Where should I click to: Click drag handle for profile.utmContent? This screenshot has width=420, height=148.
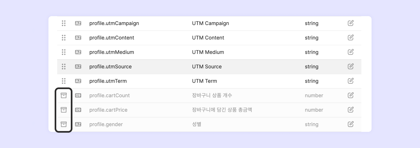coord(64,38)
